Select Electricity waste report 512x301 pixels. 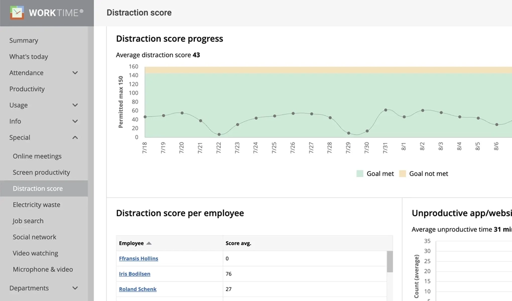click(x=36, y=205)
